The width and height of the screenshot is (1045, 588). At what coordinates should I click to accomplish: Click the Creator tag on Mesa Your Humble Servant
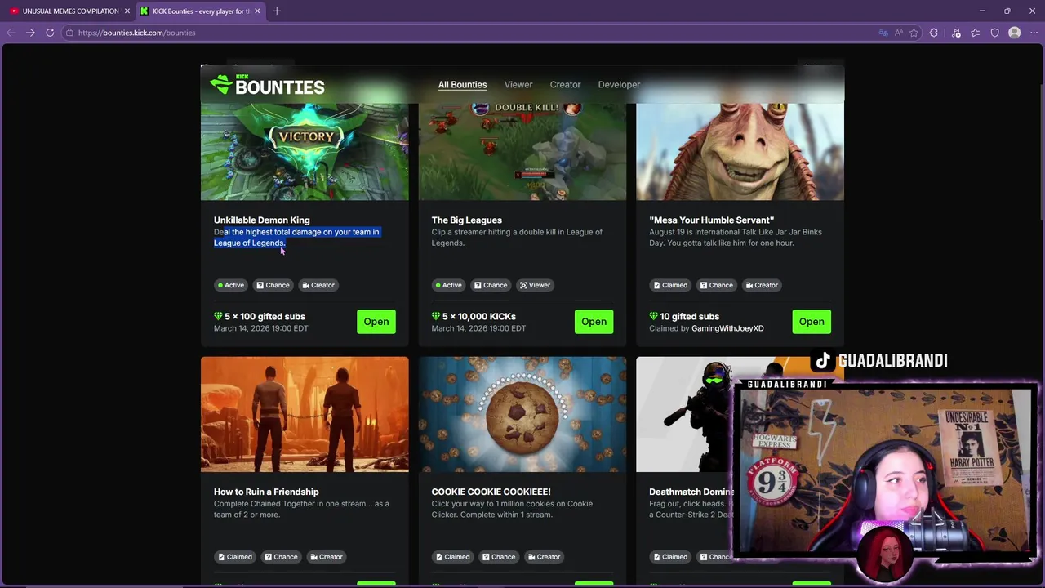(x=762, y=285)
